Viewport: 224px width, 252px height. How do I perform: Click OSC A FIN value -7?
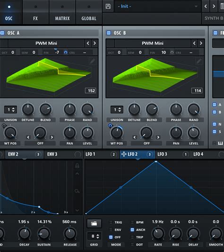pyautogui.click(x=57, y=52)
